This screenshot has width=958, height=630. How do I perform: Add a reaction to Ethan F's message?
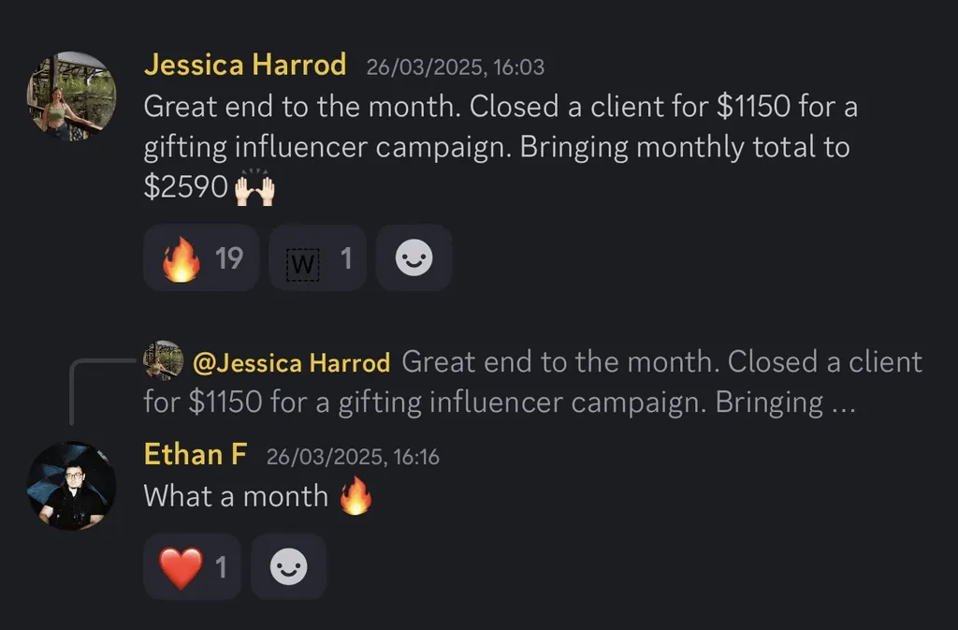(288, 567)
